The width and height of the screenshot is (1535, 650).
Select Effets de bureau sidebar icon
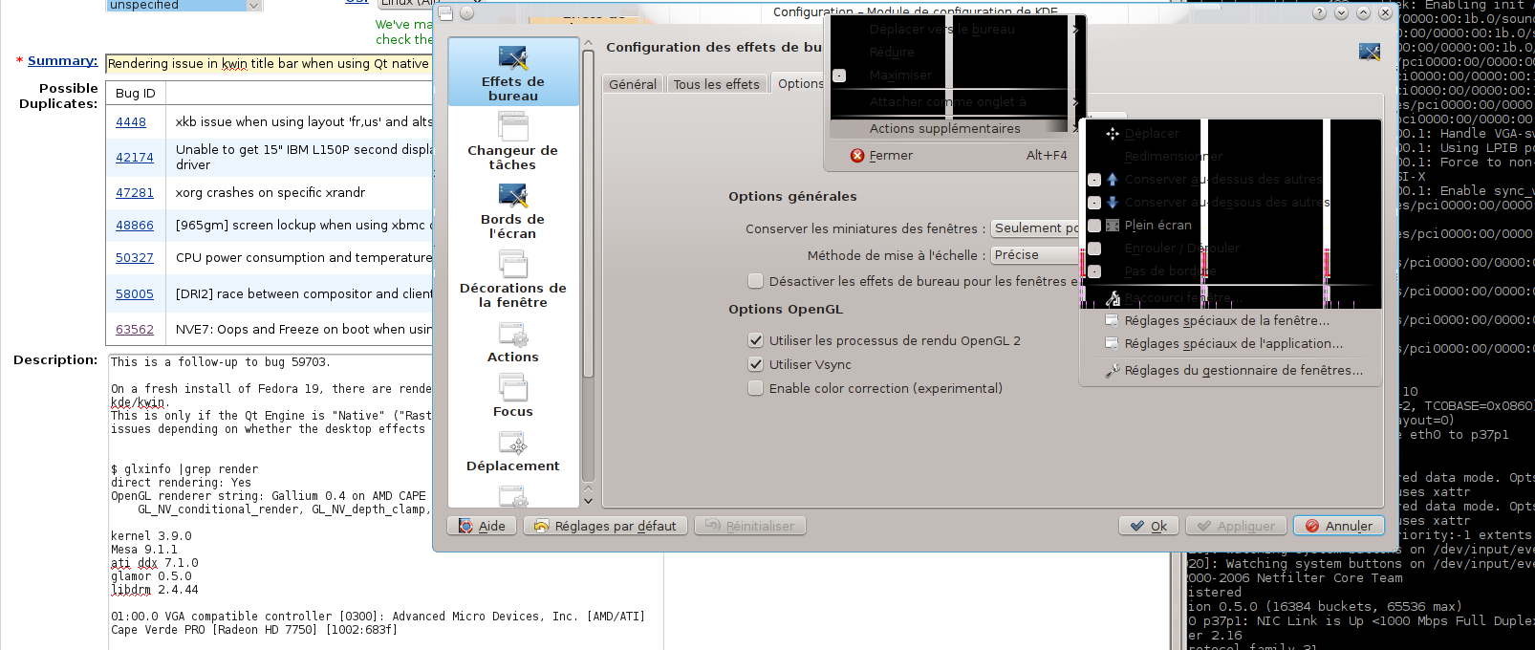(x=513, y=58)
